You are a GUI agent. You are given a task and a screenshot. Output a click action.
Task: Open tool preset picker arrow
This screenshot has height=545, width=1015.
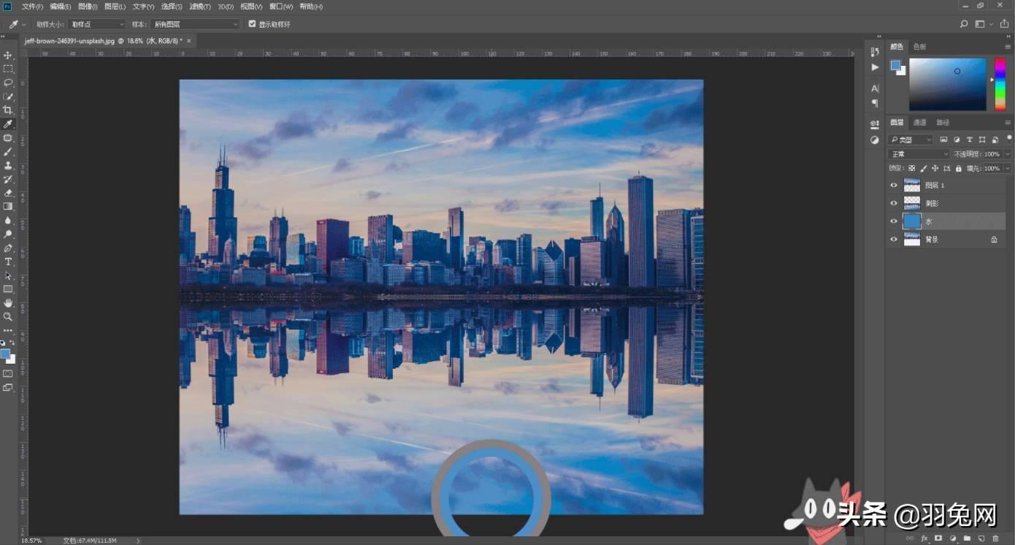pyautogui.click(x=24, y=24)
